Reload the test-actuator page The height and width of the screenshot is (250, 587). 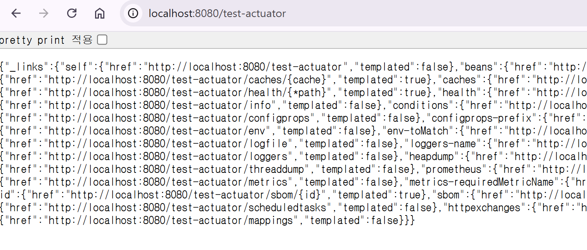coord(72,14)
